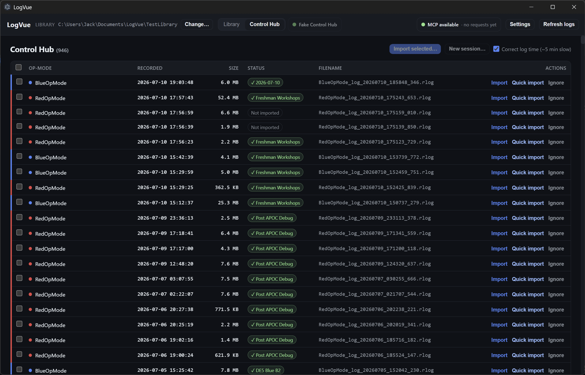This screenshot has height=375, width=585.
Task: Ignore the BlueOpMode log recorded 2026-07-05 15:25:42
Action: pos(556,370)
